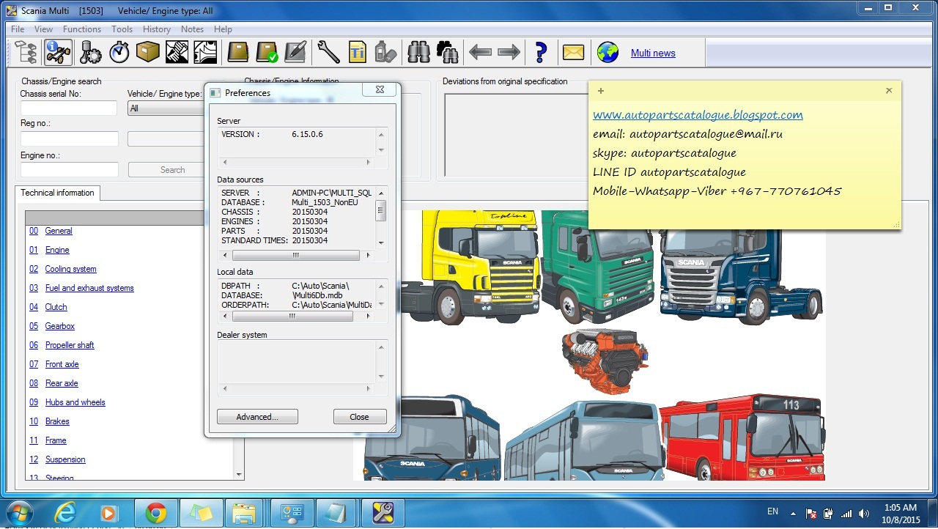
Task: Open the autopartscatalogue blogspot link
Action: coord(698,115)
